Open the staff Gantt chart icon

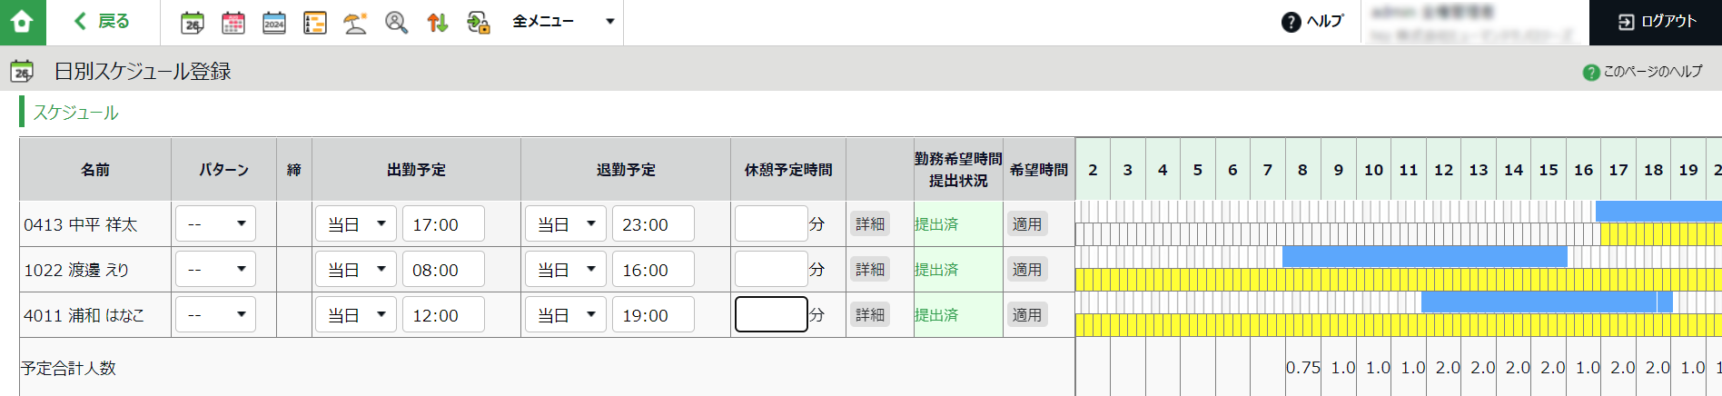[315, 23]
